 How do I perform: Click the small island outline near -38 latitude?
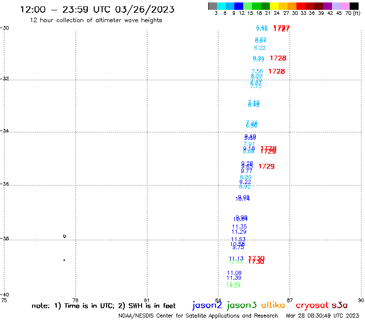pyautogui.click(x=65, y=236)
